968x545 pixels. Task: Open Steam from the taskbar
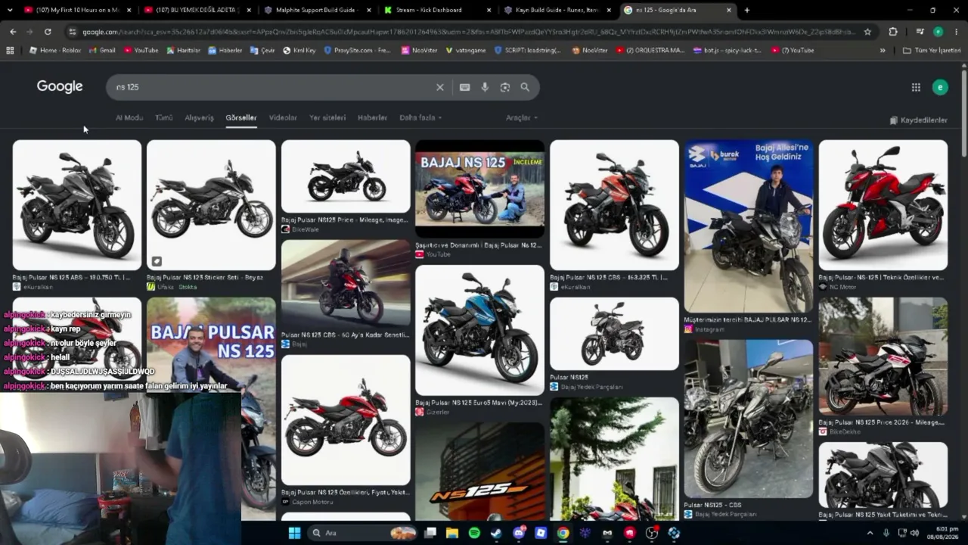tap(496, 533)
